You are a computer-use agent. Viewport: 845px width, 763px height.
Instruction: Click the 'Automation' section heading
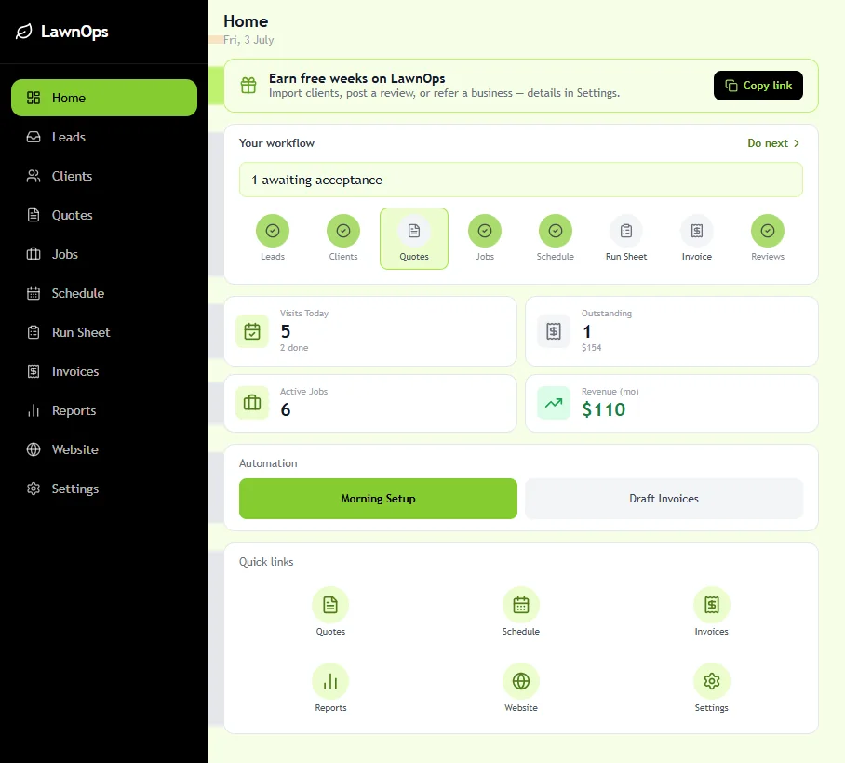coord(268,462)
